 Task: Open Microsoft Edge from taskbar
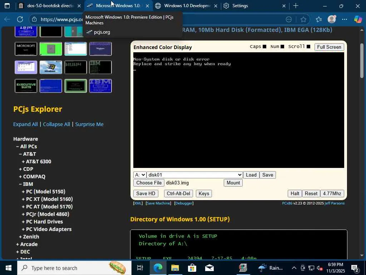[158, 268]
